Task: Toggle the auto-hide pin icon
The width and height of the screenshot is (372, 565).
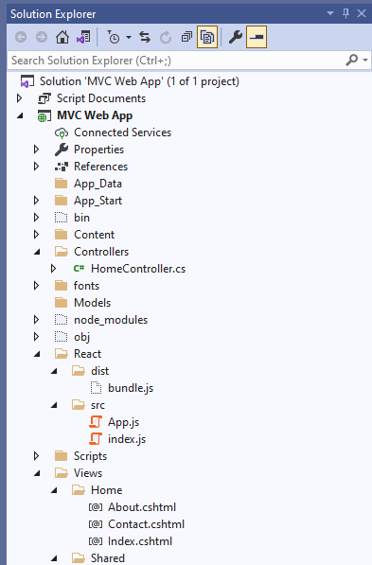Action: (345, 13)
